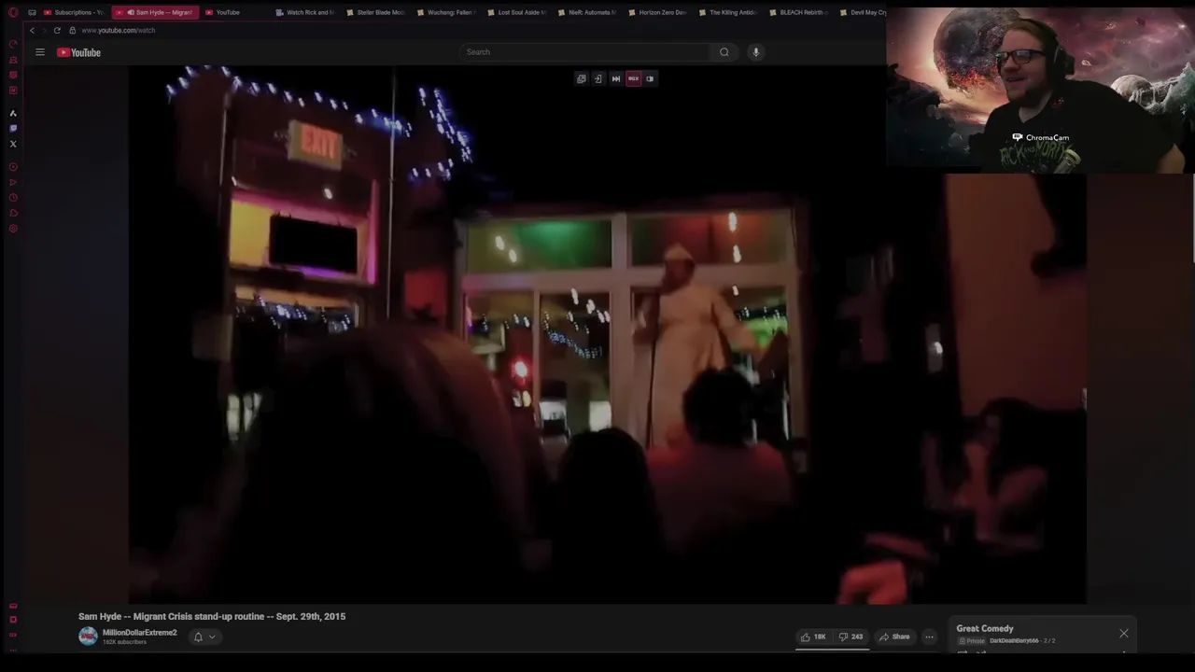Switch to the Subscriptions tab
The image size is (1195, 672).
pos(74,12)
